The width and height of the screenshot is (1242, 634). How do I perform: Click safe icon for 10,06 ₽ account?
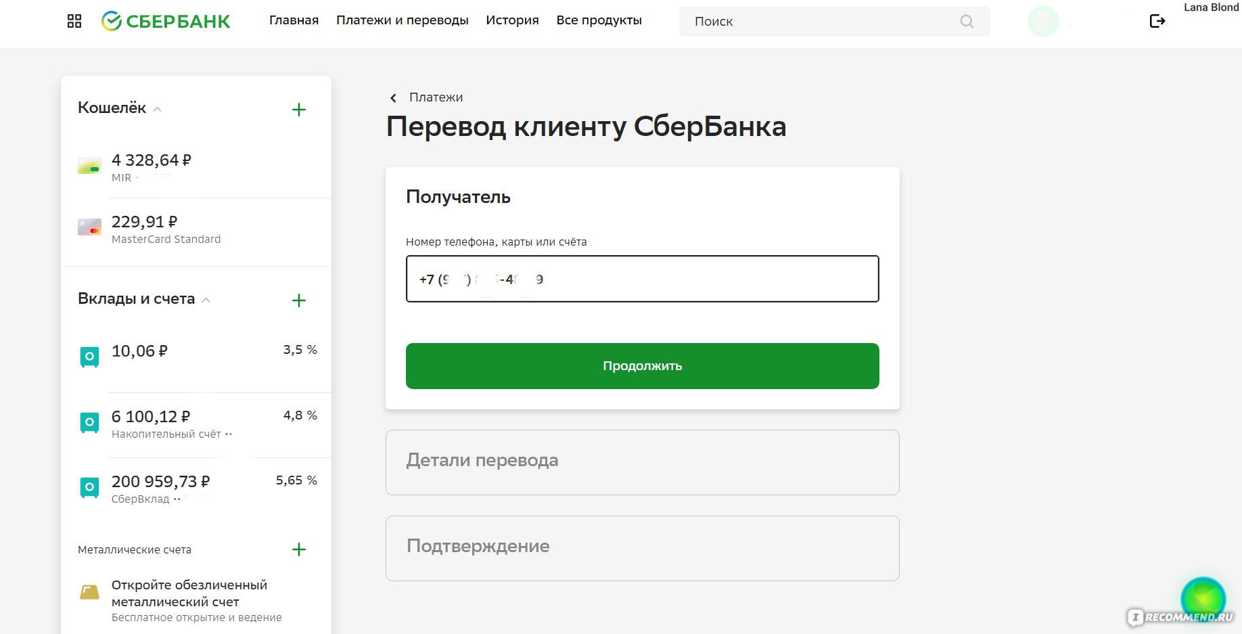click(x=89, y=357)
